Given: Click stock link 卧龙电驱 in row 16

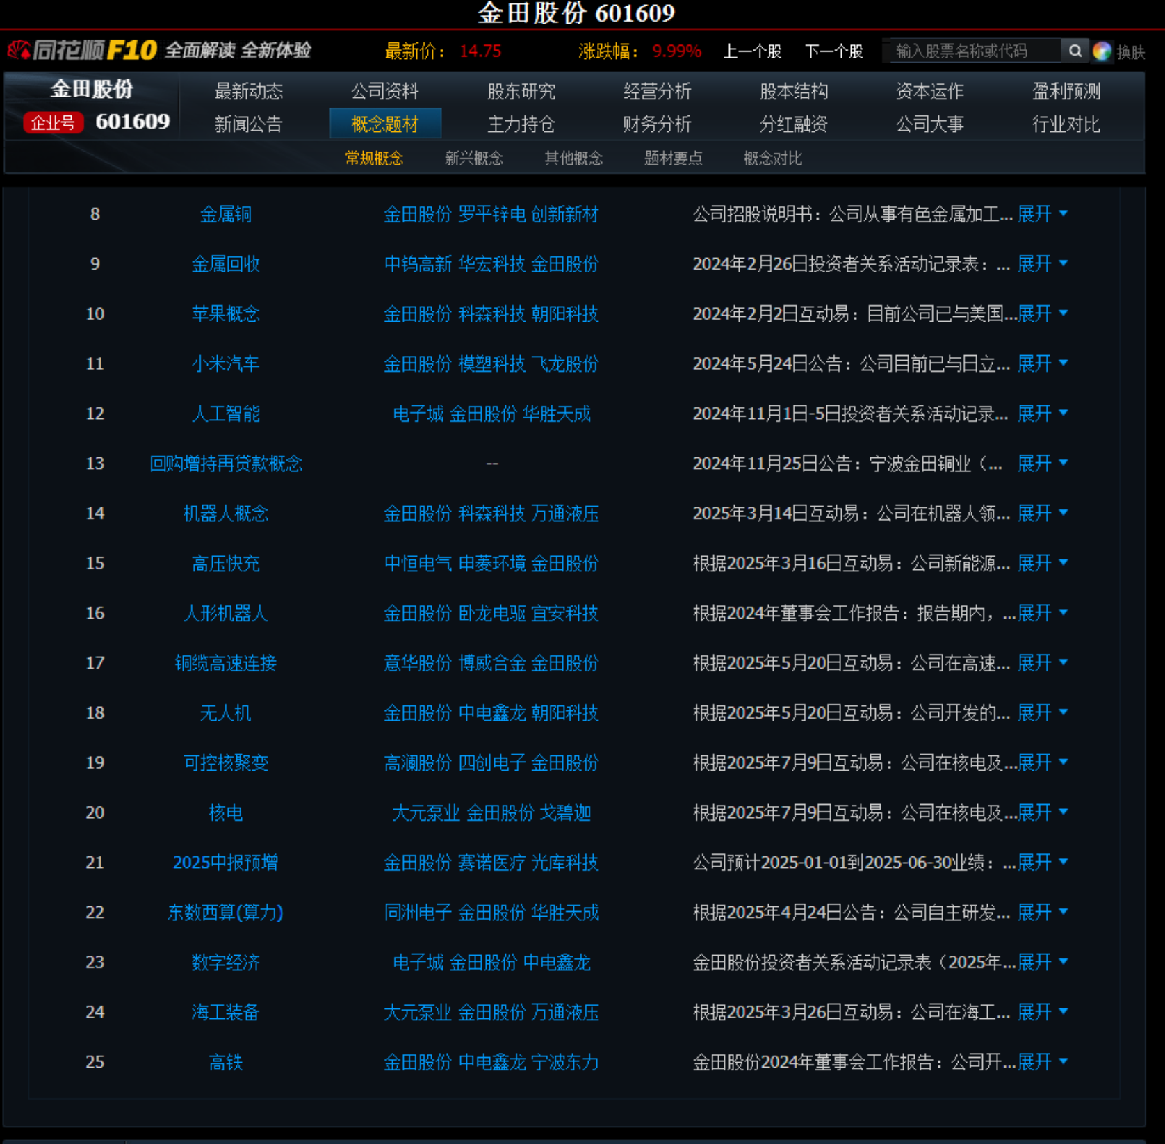Looking at the screenshot, I should pos(492,613).
